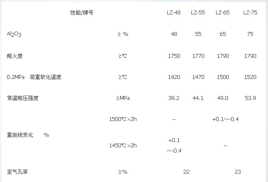
Task: Click the porosity value 23
Action: tap(238, 172)
